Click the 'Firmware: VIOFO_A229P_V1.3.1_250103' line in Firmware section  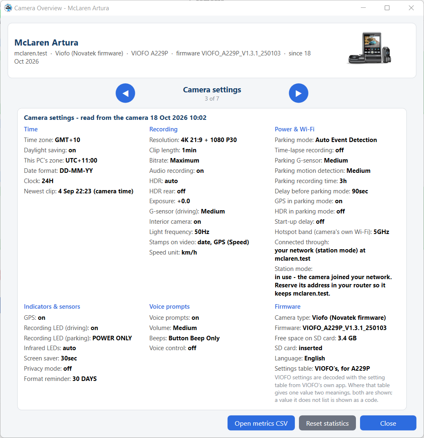[331, 328]
